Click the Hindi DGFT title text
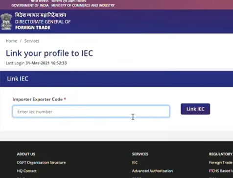This screenshot has width=233, height=178. [41, 15]
